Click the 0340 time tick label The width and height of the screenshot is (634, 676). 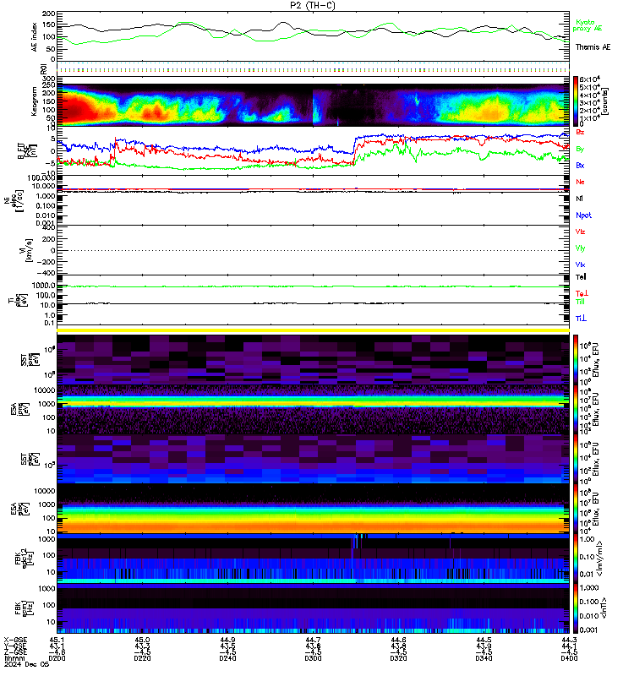pyautogui.click(x=484, y=658)
